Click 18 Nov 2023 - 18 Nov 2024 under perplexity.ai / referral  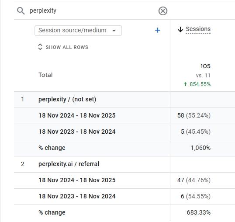77,196
